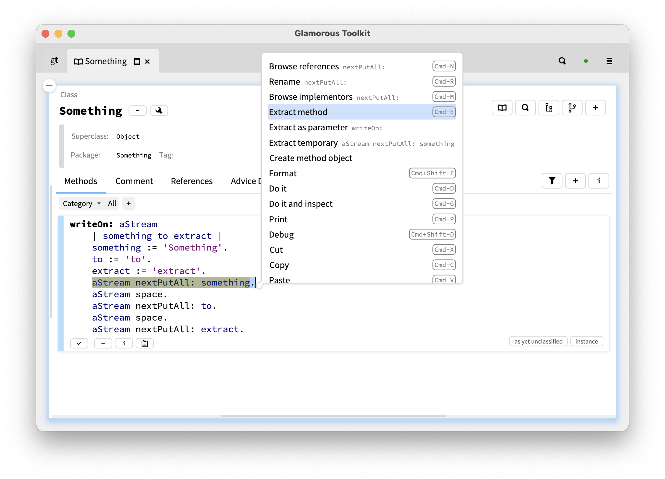Collapse the pane with the round minus button
The height and width of the screenshot is (479, 665).
49,86
